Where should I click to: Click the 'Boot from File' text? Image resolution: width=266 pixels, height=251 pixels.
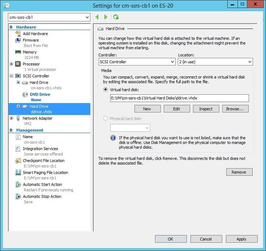[36, 46]
